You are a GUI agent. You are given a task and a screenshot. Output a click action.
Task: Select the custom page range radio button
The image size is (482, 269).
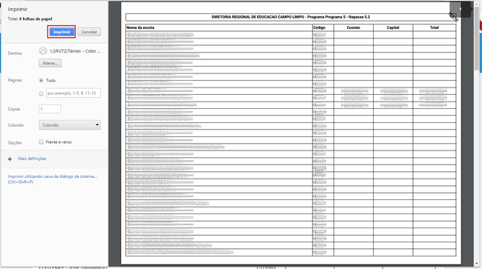(x=42, y=93)
